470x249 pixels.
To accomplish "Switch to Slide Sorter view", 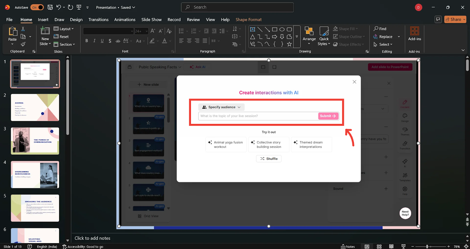I will click(x=379, y=246).
